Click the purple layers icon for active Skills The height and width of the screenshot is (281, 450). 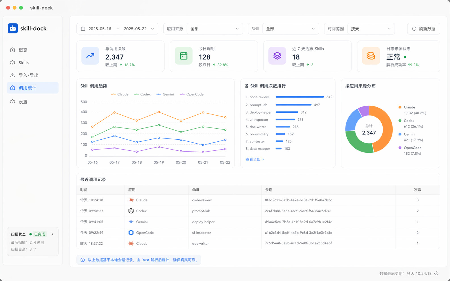277,56
